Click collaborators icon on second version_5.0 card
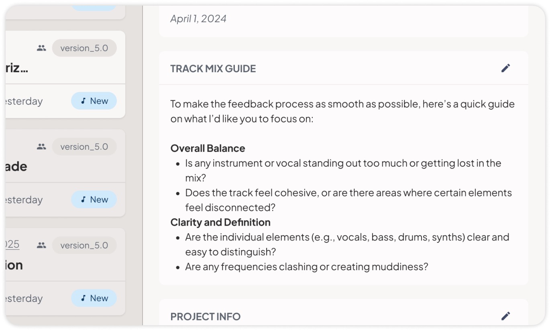This screenshot has width=550, height=330. point(41,147)
